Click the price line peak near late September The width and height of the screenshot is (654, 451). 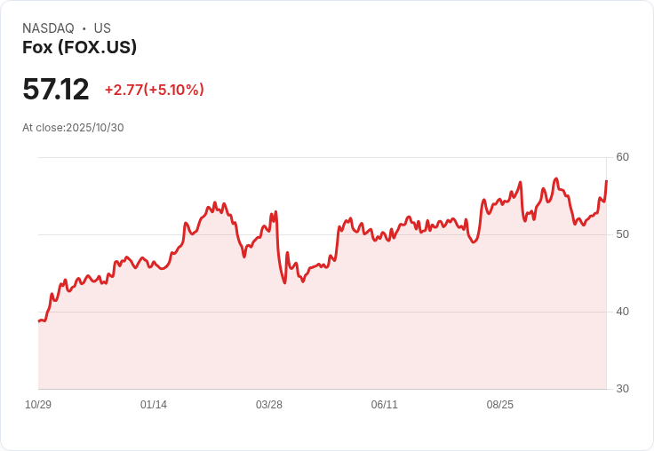tap(556, 178)
